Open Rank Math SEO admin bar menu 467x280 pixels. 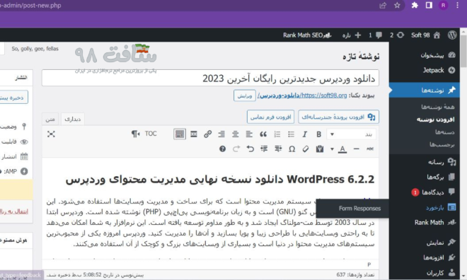coord(307,35)
